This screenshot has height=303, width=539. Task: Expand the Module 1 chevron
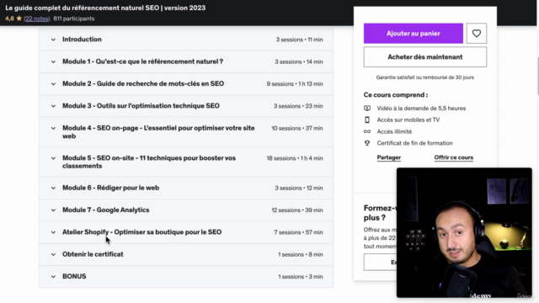(x=53, y=61)
